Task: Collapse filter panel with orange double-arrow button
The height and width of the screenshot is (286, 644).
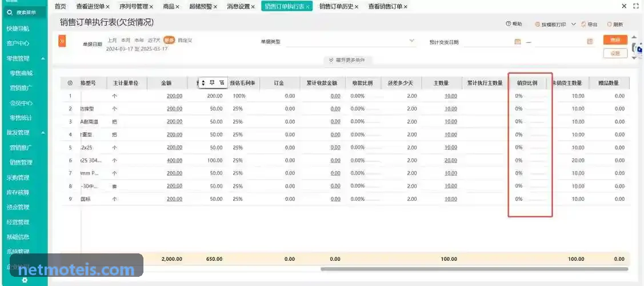Action: pyautogui.click(x=62, y=41)
